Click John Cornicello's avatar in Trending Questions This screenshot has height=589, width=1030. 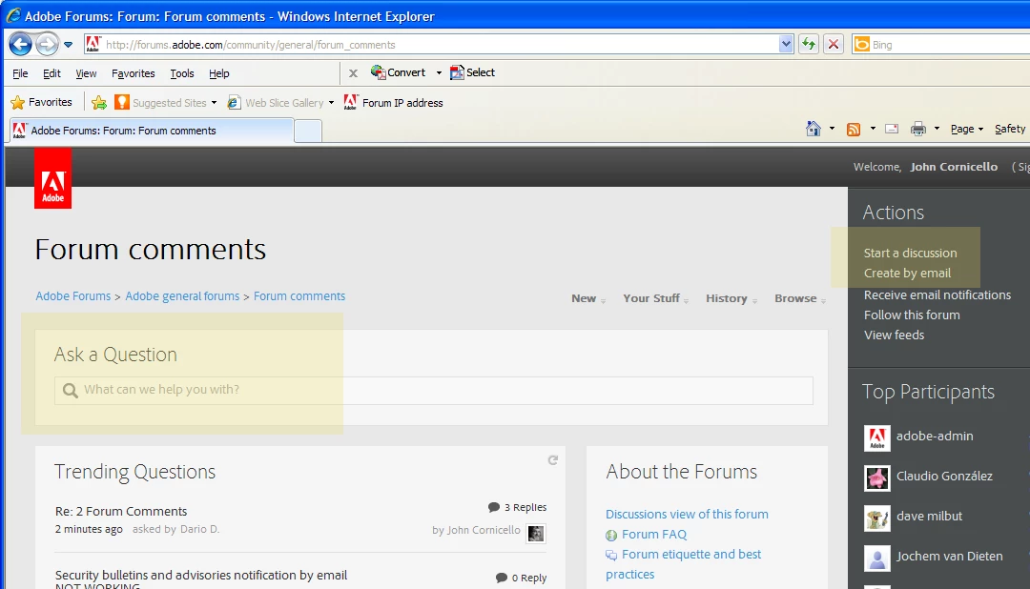click(536, 533)
